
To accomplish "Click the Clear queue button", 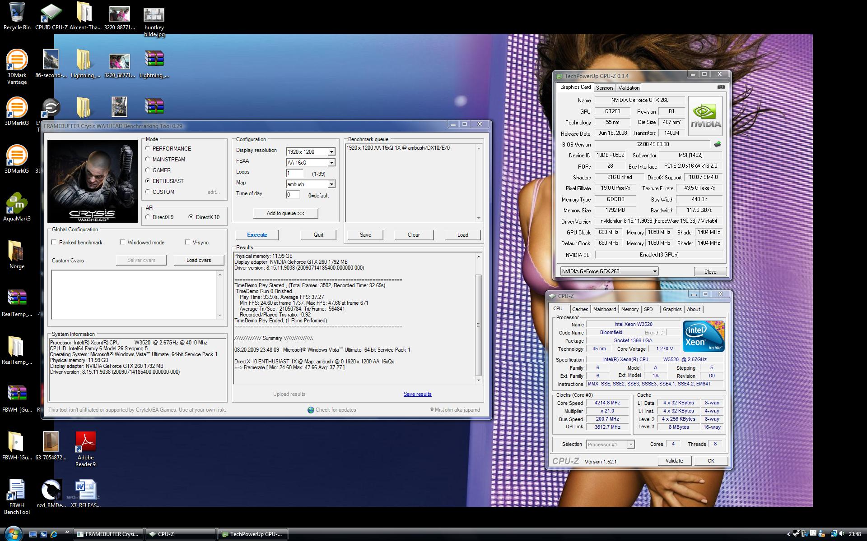I will [414, 235].
